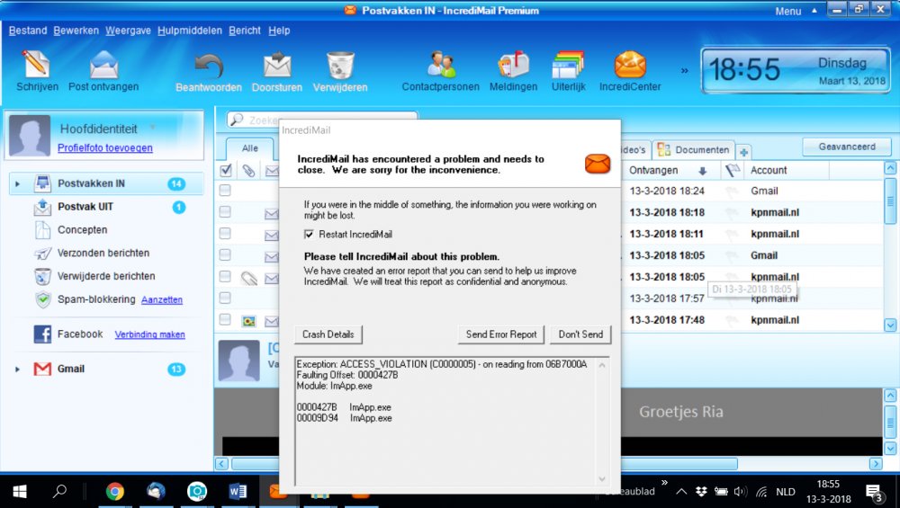Image resolution: width=900 pixels, height=508 pixels.
Task: Click the Profielfoto toevoegen link
Action: tap(105, 148)
